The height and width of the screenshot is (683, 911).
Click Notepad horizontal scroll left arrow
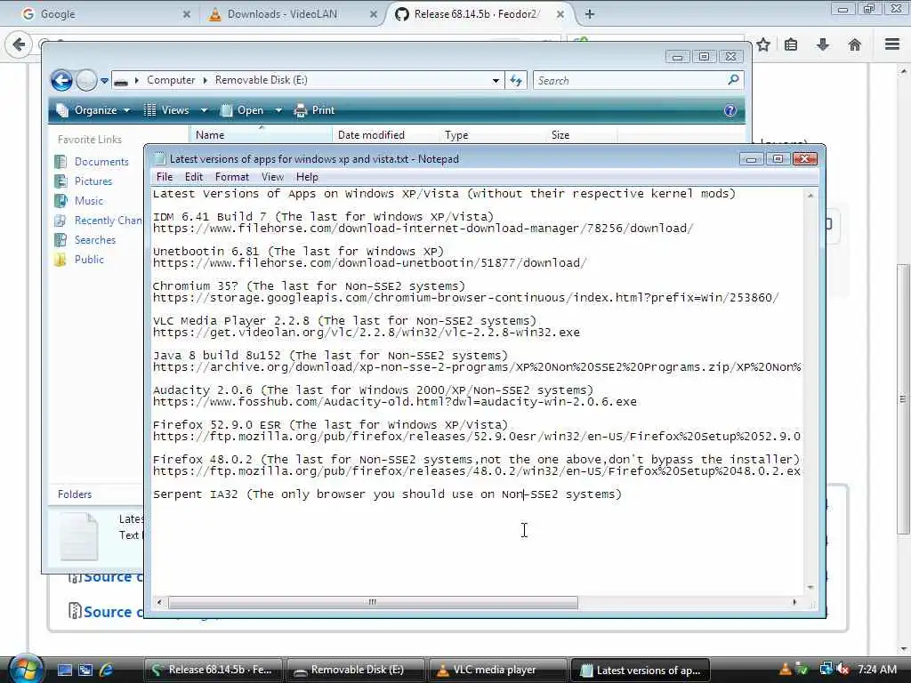point(159,602)
